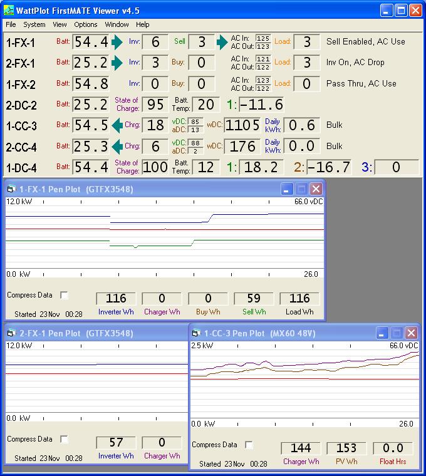Click the 1-CC-3 plot PV Wh value 153

(346, 448)
